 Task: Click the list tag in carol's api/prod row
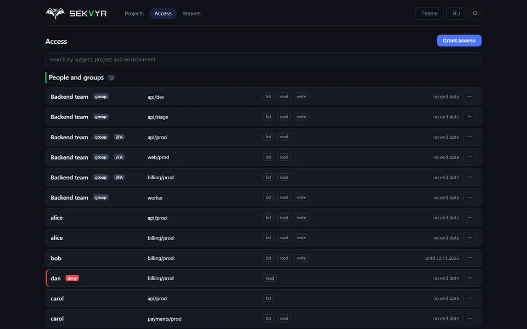[268, 298]
